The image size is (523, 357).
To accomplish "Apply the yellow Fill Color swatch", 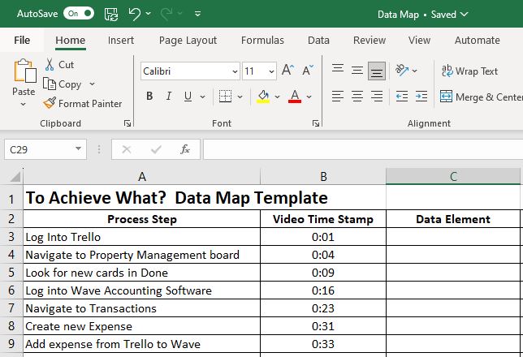I will tap(263, 97).
